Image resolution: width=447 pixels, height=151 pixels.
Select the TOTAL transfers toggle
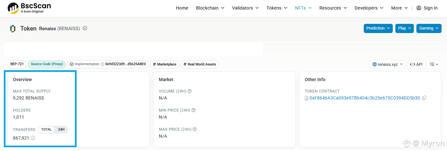[46, 129]
